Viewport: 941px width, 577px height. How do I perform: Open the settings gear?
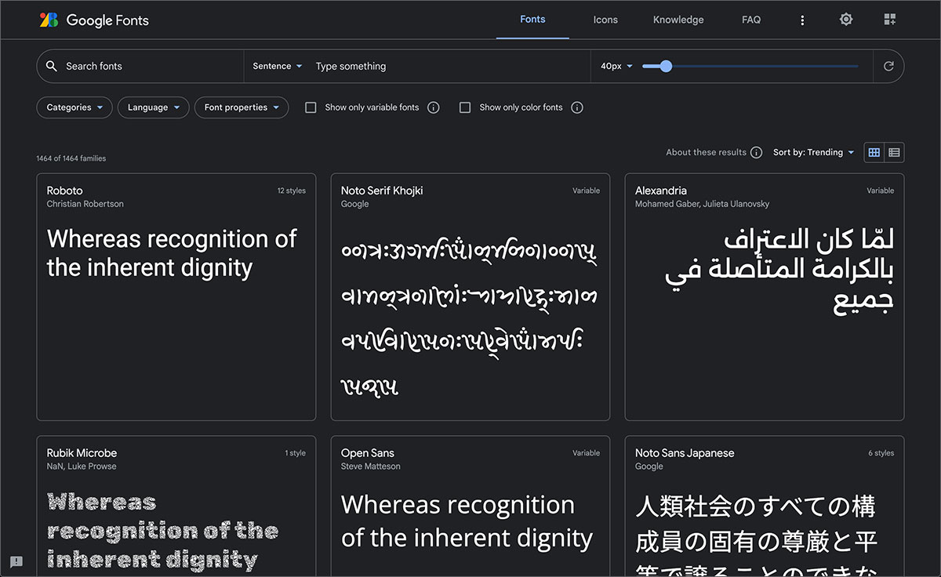846,19
